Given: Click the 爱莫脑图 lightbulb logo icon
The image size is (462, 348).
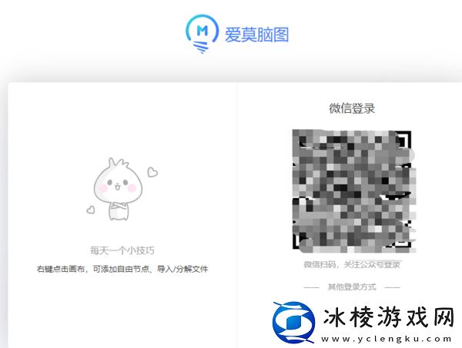Looking at the screenshot, I should point(202,34).
